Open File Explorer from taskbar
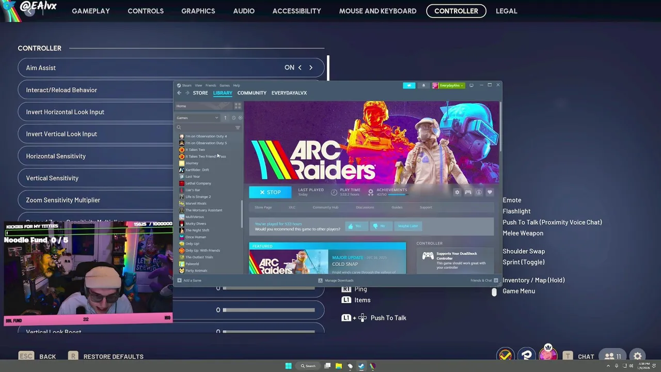 (x=339, y=366)
